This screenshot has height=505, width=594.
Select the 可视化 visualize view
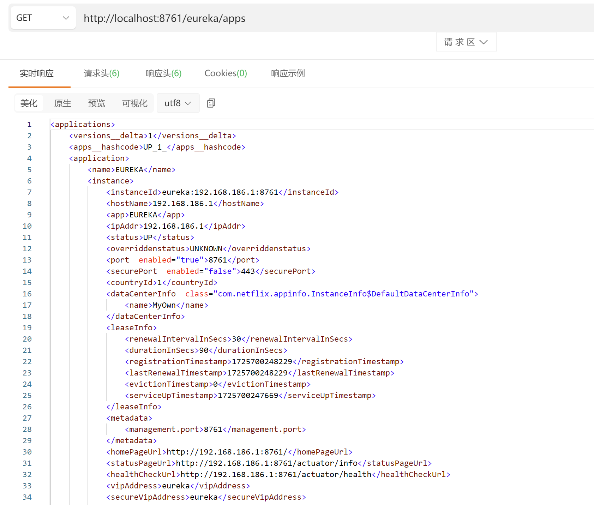tap(134, 103)
